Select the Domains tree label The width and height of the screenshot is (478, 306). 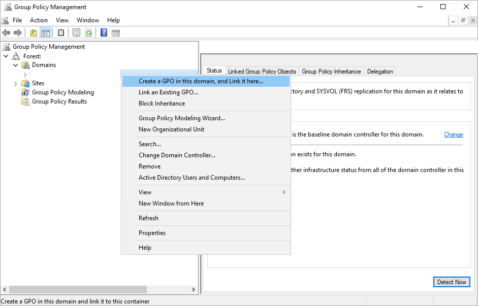[x=44, y=65]
